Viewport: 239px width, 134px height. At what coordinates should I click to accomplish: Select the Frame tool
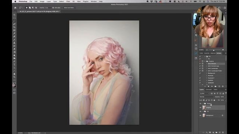(x=14, y=31)
